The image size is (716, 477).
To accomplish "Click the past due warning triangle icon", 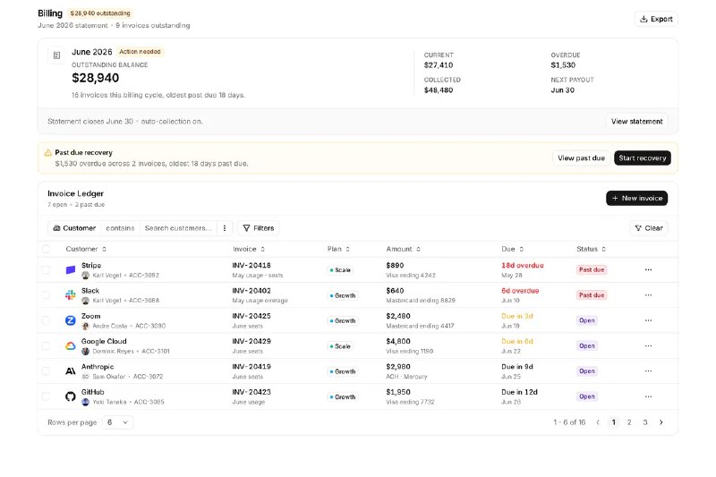I will point(48,152).
